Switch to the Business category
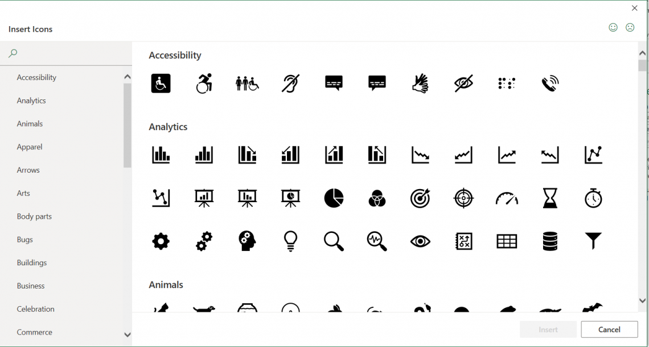The width and height of the screenshot is (649, 347). (31, 286)
